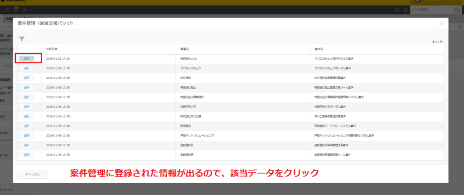Choose 選択 for 戸田ネットソリューションズ
Screen dimensions: 464x195
(x=26, y=135)
